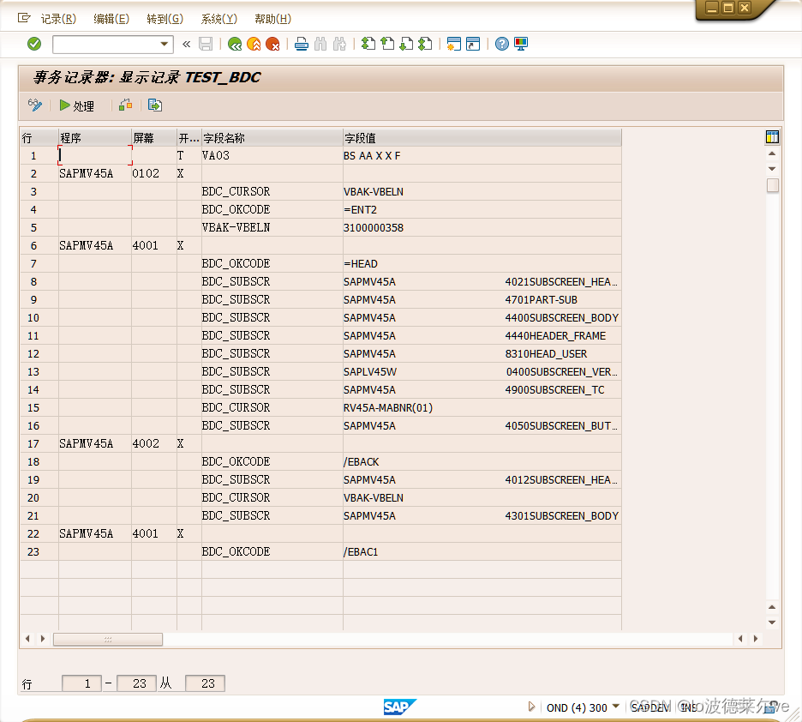The image size is (802, 722).
Task: Click the Save icon in the toolbar
Action: (206, 44)
